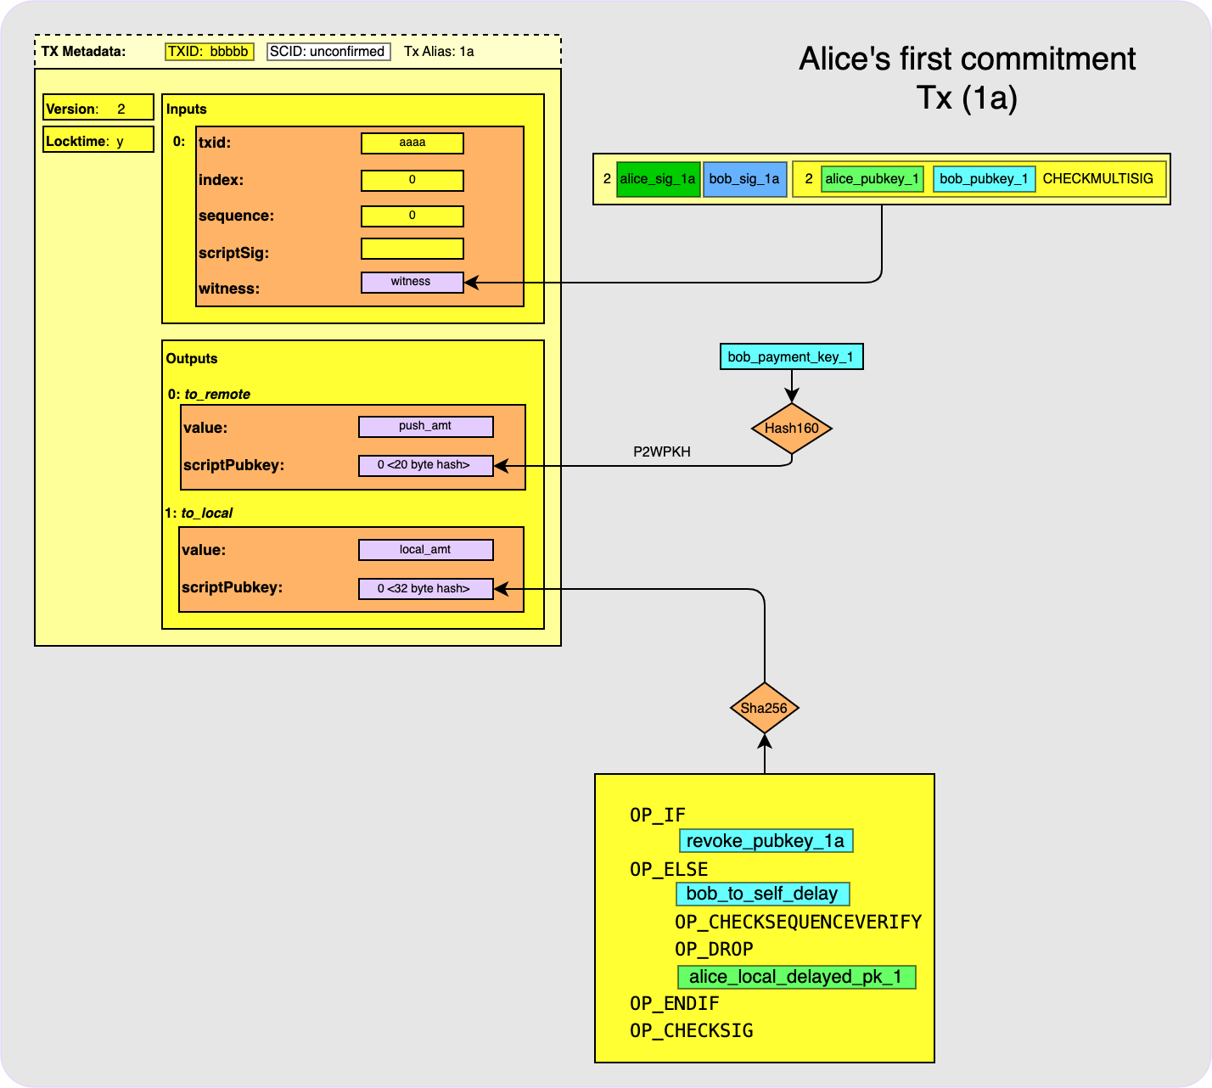Screen dimensions: 1212x1088
Task: Click the txid field containing aaaa
Action: (x=412, y=143)
